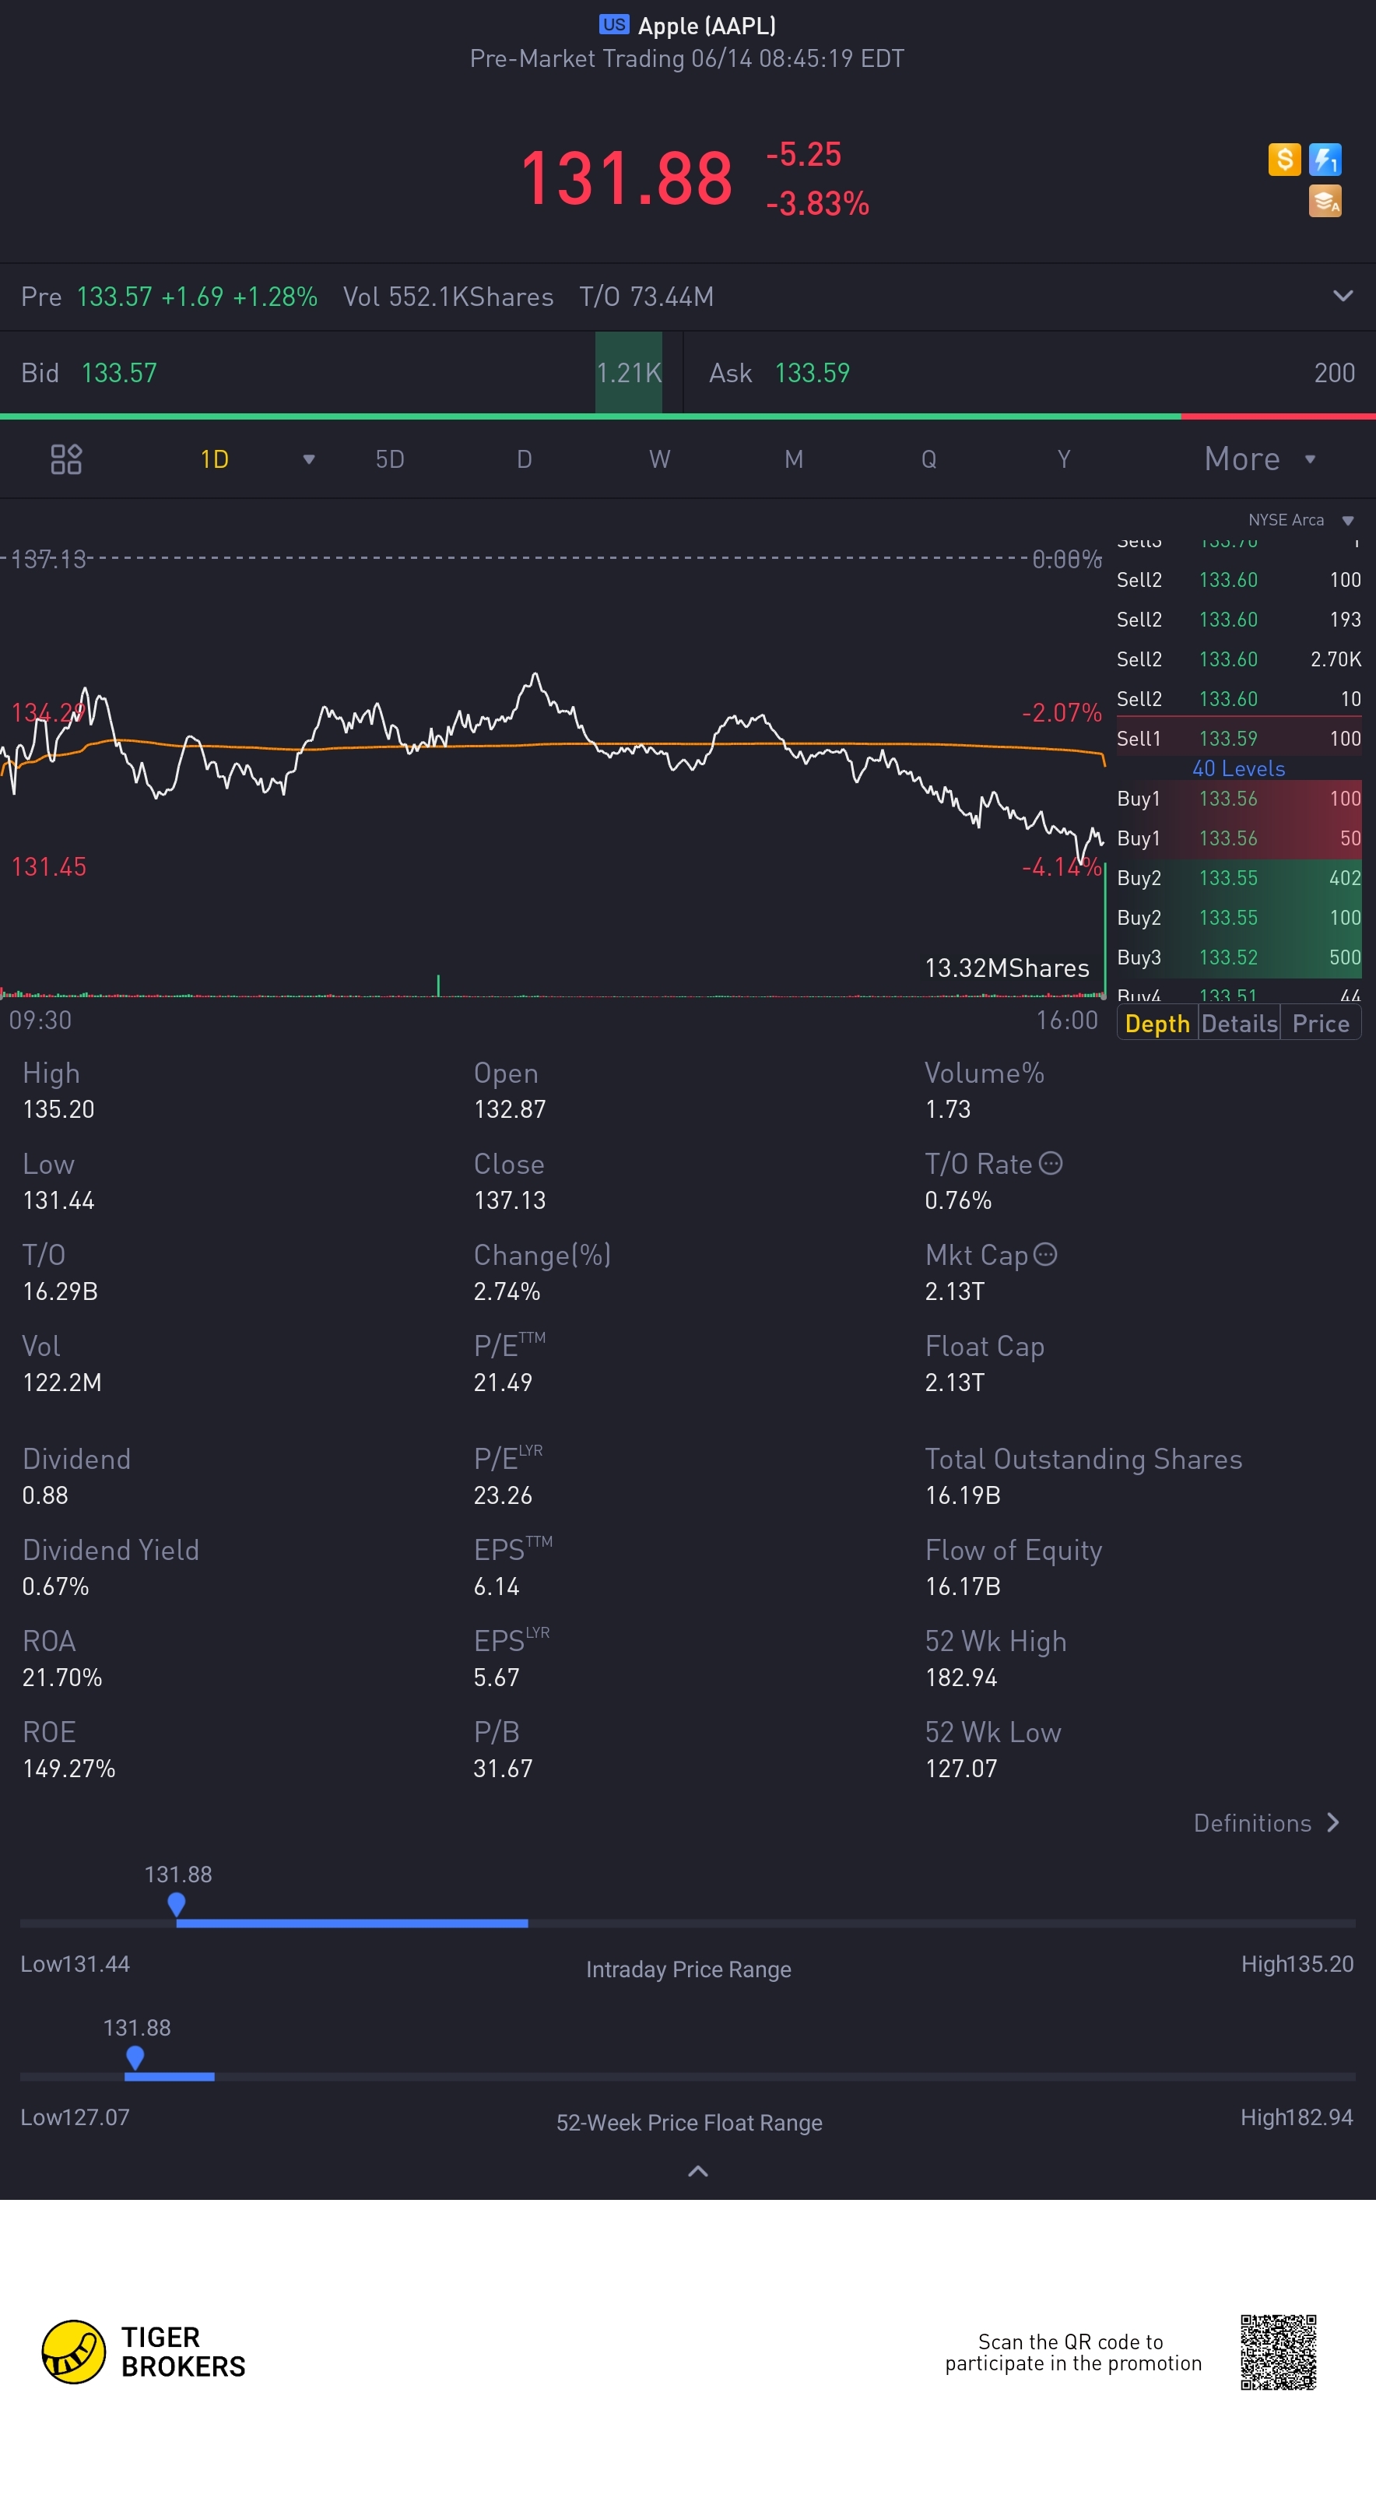
Task: Tap the Vol value 122.2M
Action: 62,1382
